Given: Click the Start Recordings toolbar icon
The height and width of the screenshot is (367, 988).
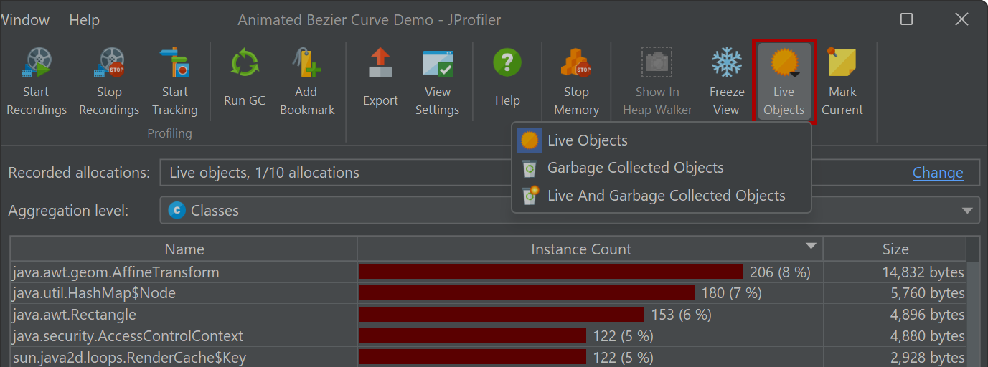Looking at the screenshot, I should coord(35,65).
